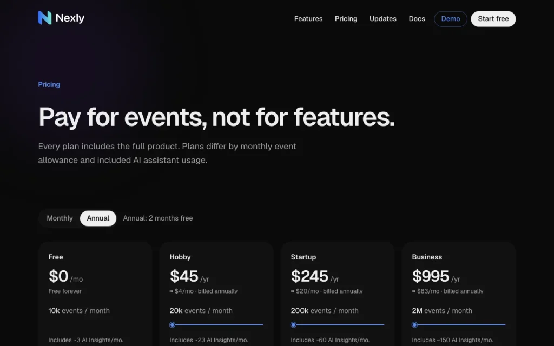This screenshot has width=554, height=346.
Task: Click 'Includes ~3 AI Insights/mo.' text
Action: [86, 341]
